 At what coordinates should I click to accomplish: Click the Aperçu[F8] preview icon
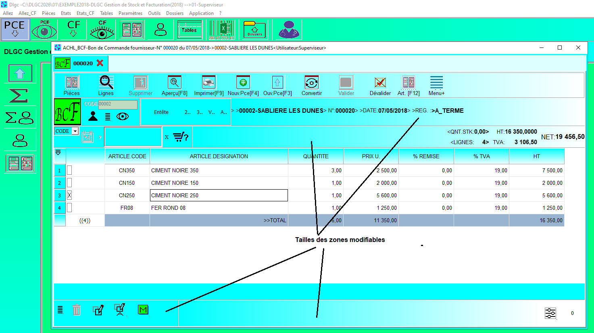pos(174,83)
